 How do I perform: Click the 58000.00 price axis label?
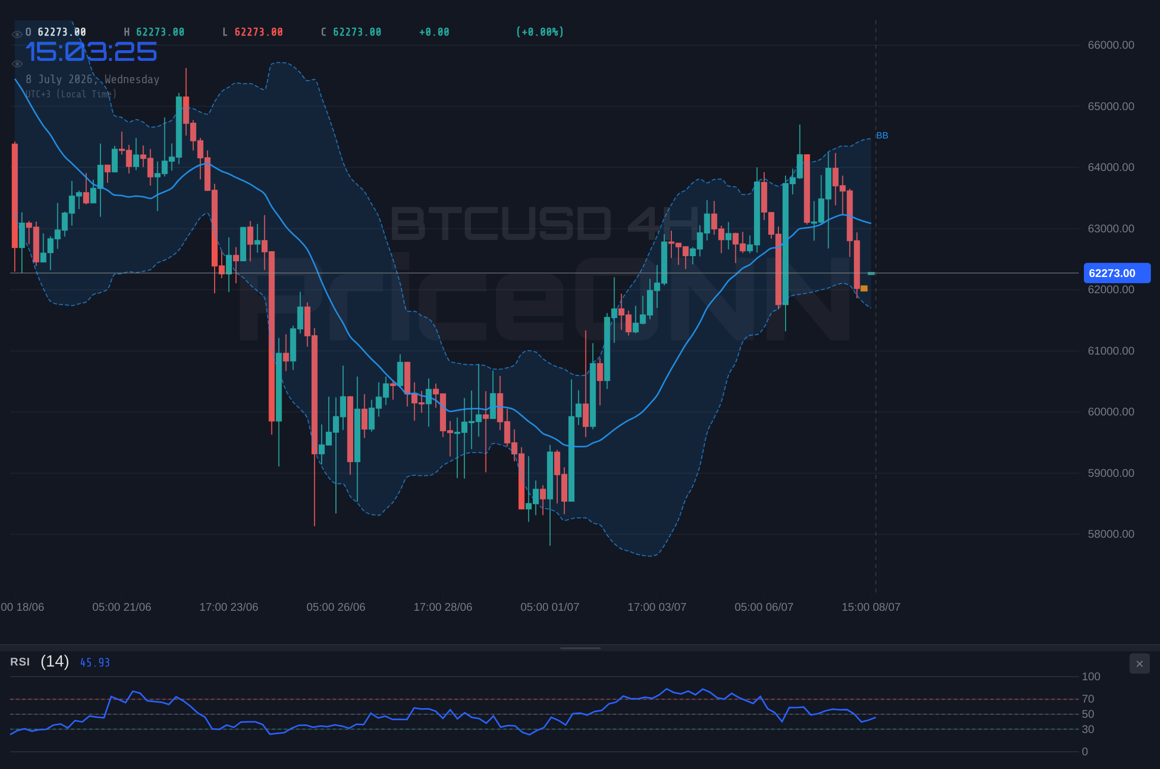coord(1111,534)
